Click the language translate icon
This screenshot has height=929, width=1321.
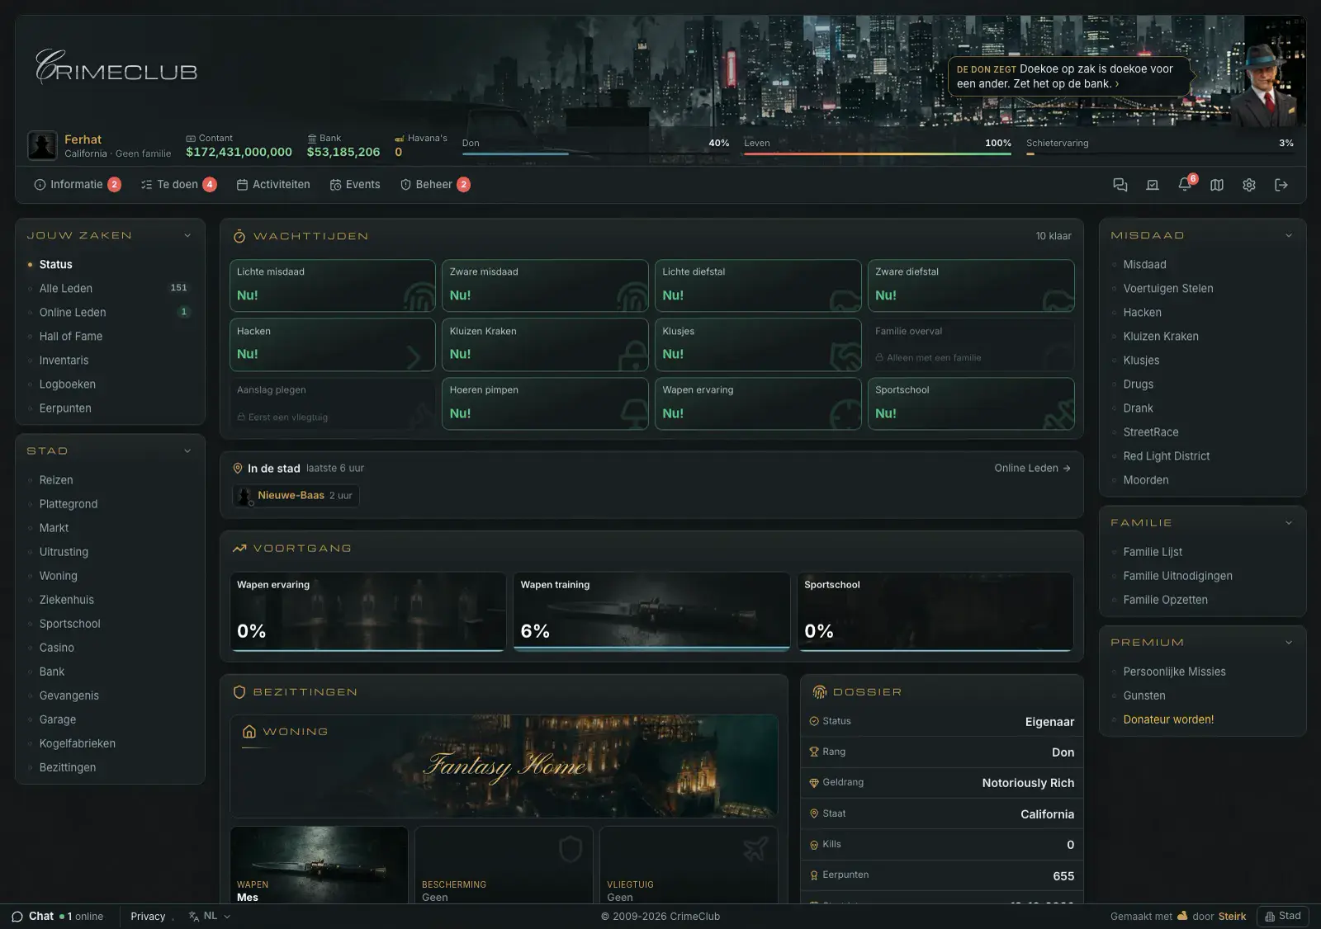pyautogui.click(x=194, y=916)
